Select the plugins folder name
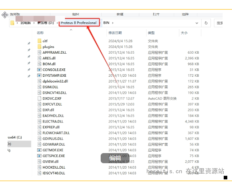Viewport: 232px width, 183px height. (48, 47)
